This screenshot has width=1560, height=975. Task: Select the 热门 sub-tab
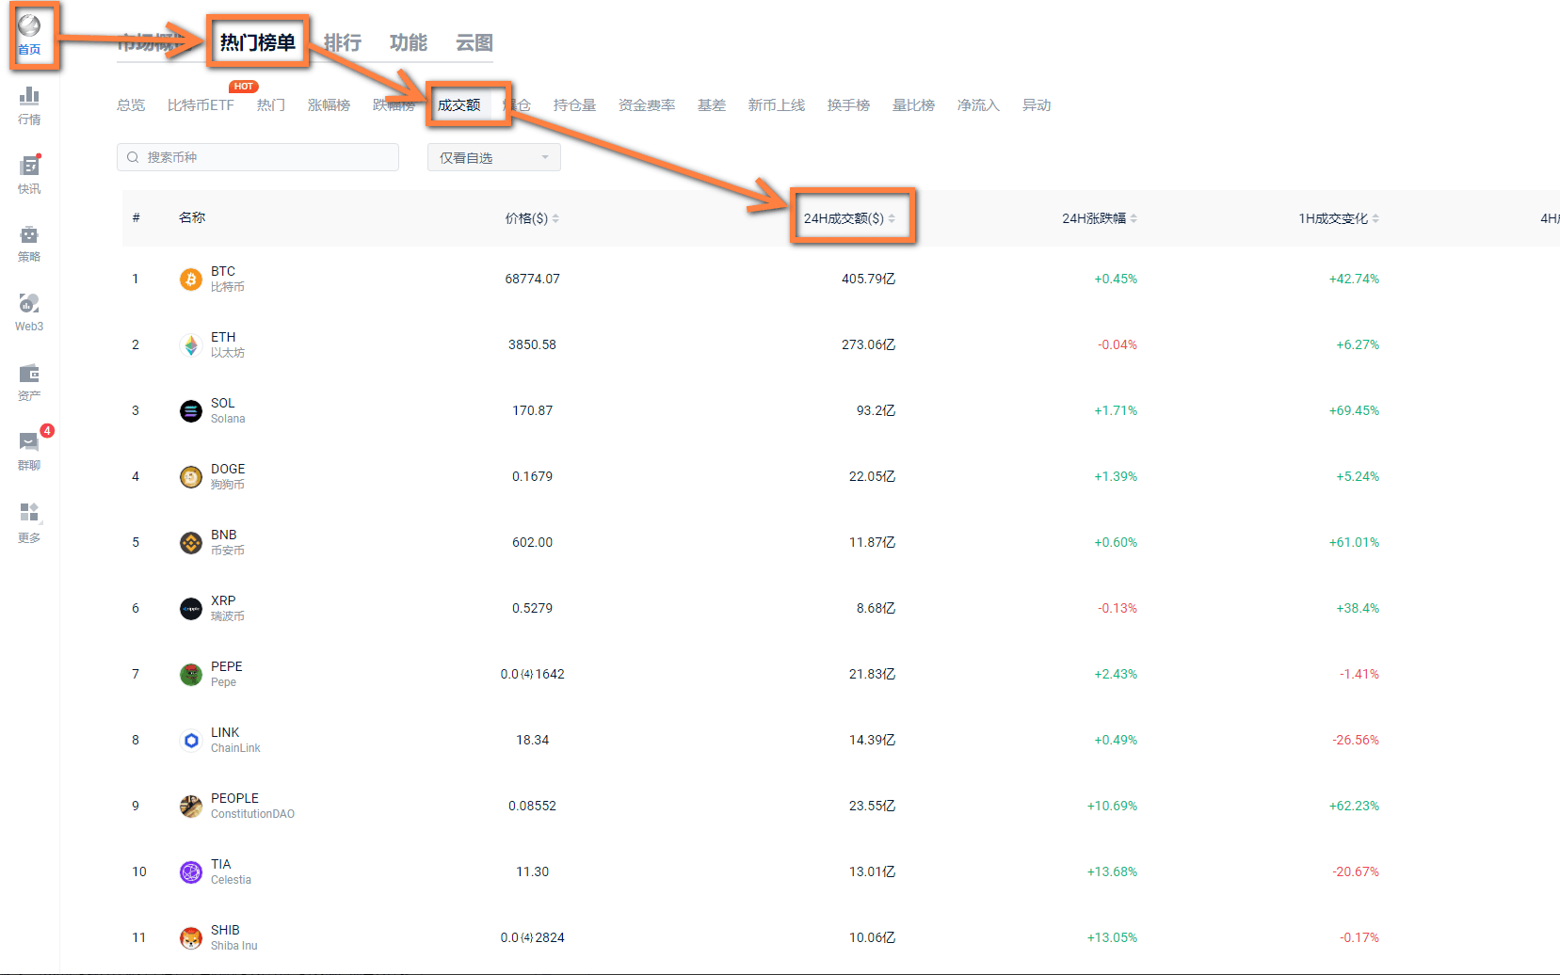point(271,105)
